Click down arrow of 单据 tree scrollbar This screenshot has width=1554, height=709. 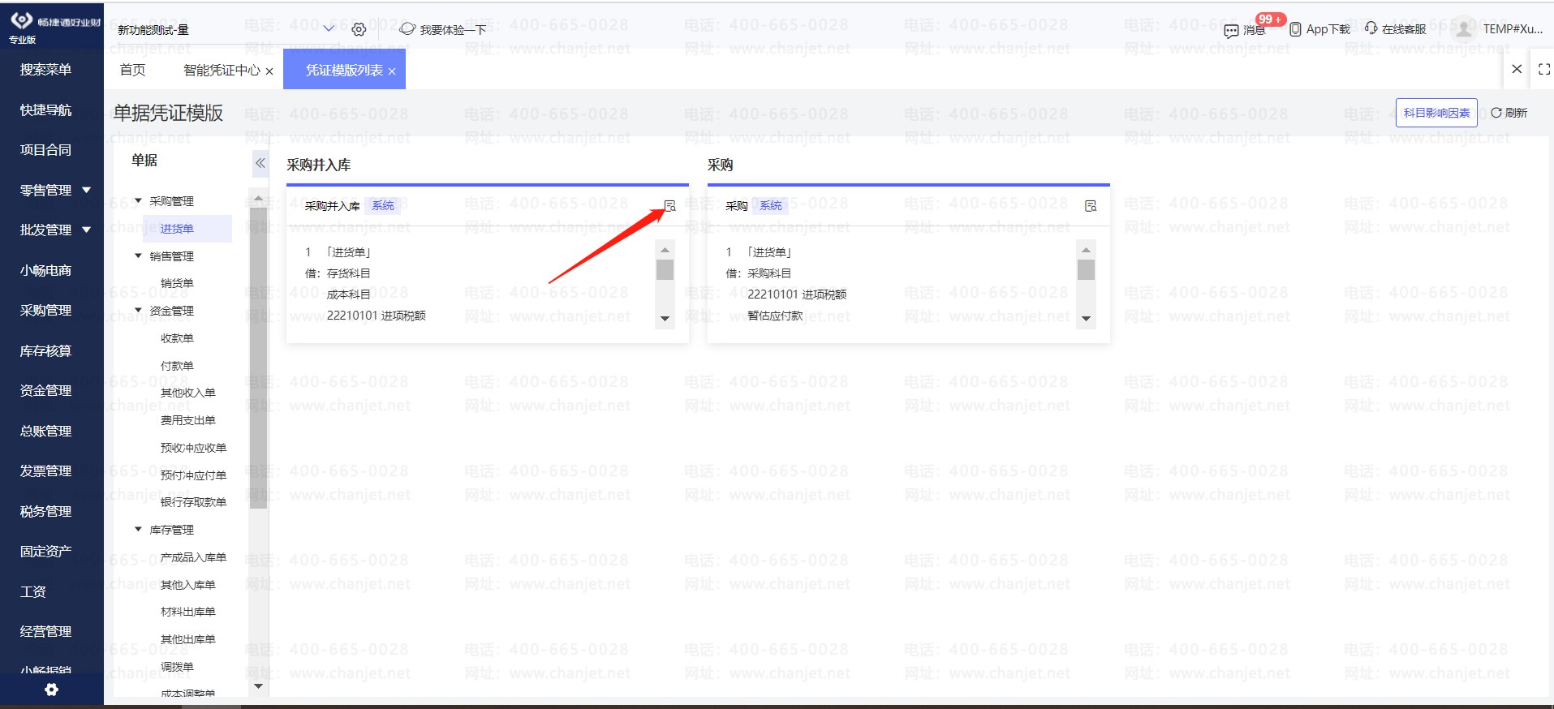[x=259, y=686]
